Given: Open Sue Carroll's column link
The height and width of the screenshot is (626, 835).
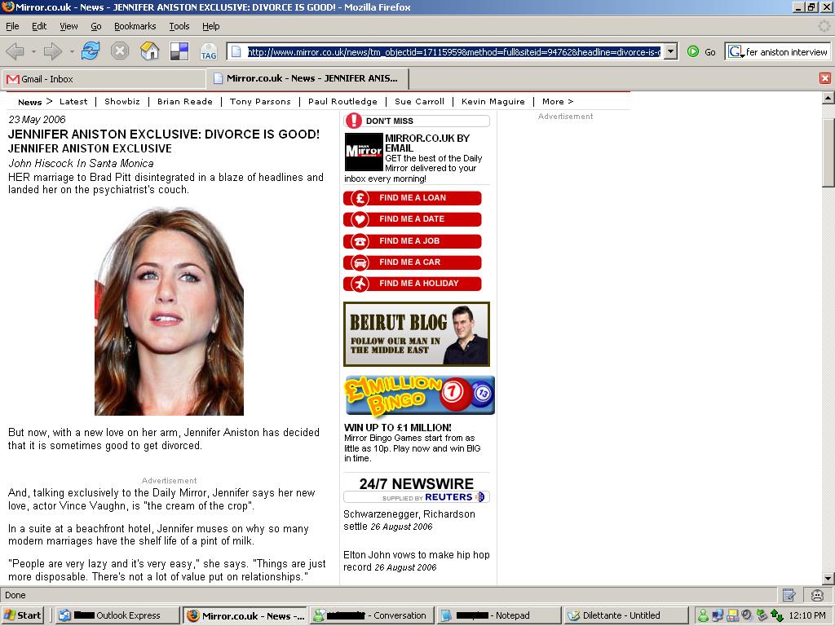Looking at the screenshot, I should 419,101.
